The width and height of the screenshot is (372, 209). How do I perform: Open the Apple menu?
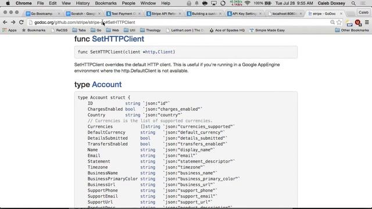pos(8,3)
